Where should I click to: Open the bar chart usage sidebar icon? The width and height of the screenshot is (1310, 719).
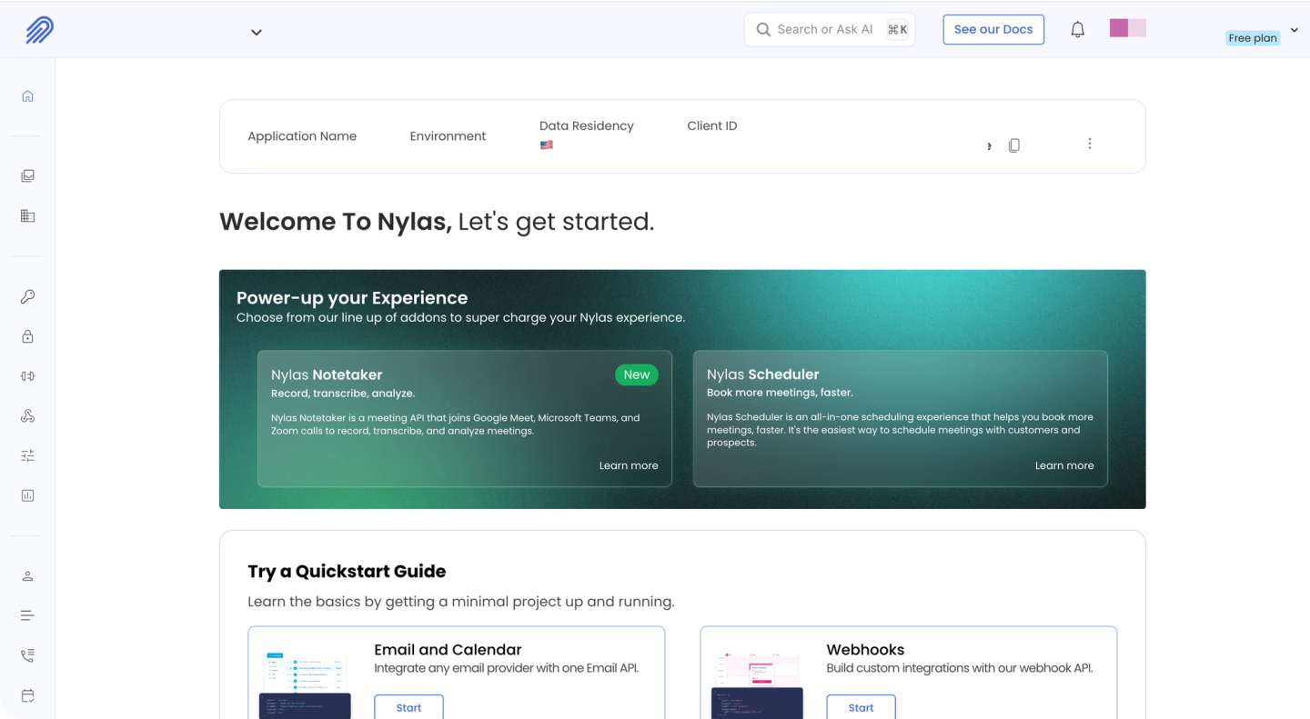27,496
